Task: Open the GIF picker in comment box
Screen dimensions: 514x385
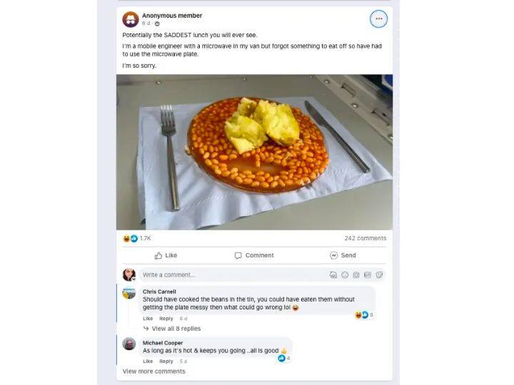Action: click(x=368, y=275)
